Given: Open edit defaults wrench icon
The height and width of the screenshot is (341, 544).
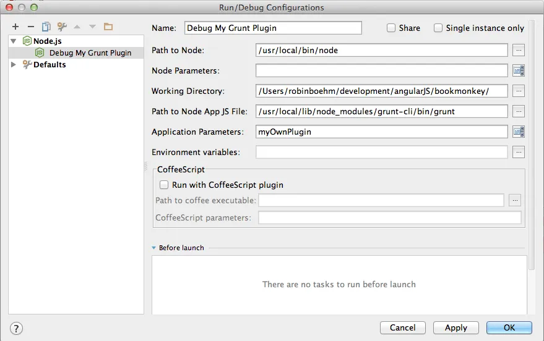Looking at the screenshot, I should 62,27.
